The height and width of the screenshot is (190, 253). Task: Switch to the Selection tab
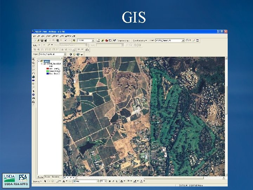tap(56, 177)
